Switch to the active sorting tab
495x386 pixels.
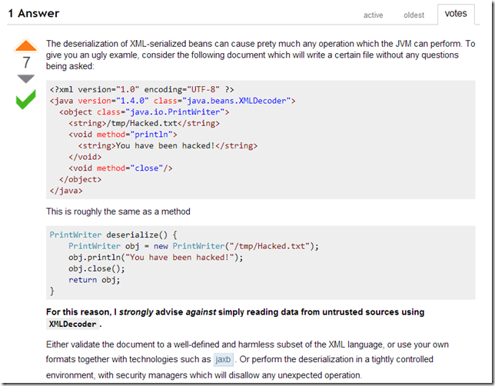click(373, 15)
